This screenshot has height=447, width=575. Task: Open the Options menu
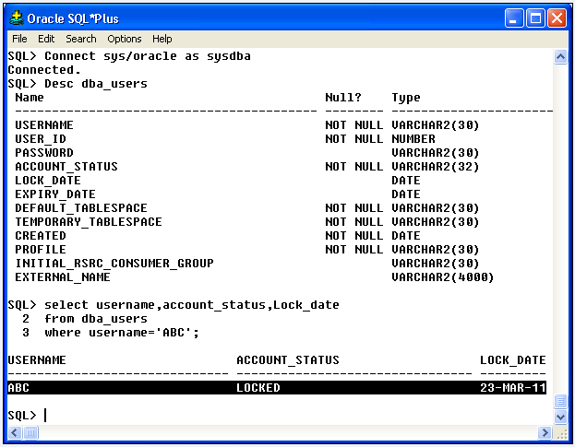point(125,39)
